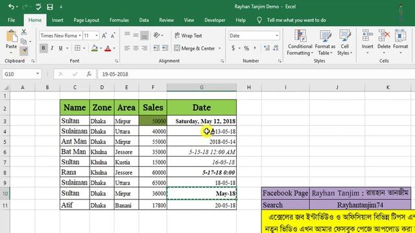Switch to Data tab
Image resolution: width=415 pixels, height=233 pixels.
[144, 20]
